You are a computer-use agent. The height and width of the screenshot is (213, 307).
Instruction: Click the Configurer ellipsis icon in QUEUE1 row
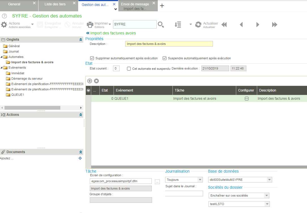tap(247, 99)
